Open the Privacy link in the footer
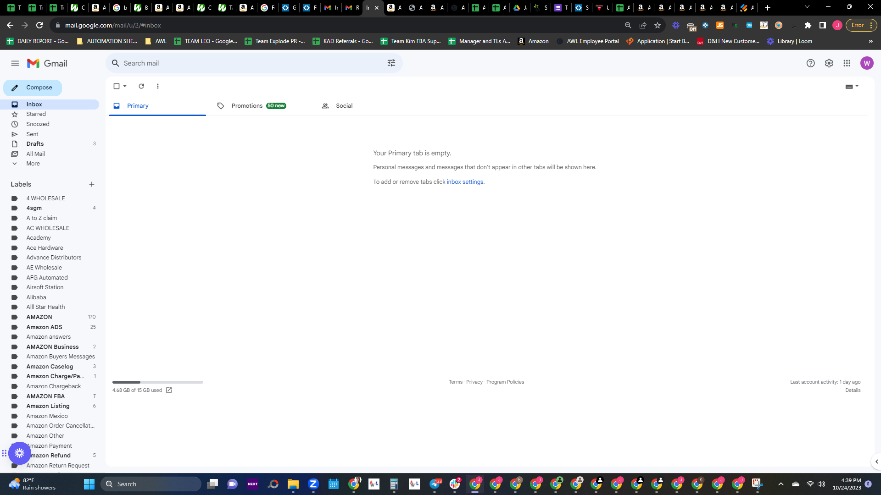This screenshot has width=881, height=495. pos(474,382)
